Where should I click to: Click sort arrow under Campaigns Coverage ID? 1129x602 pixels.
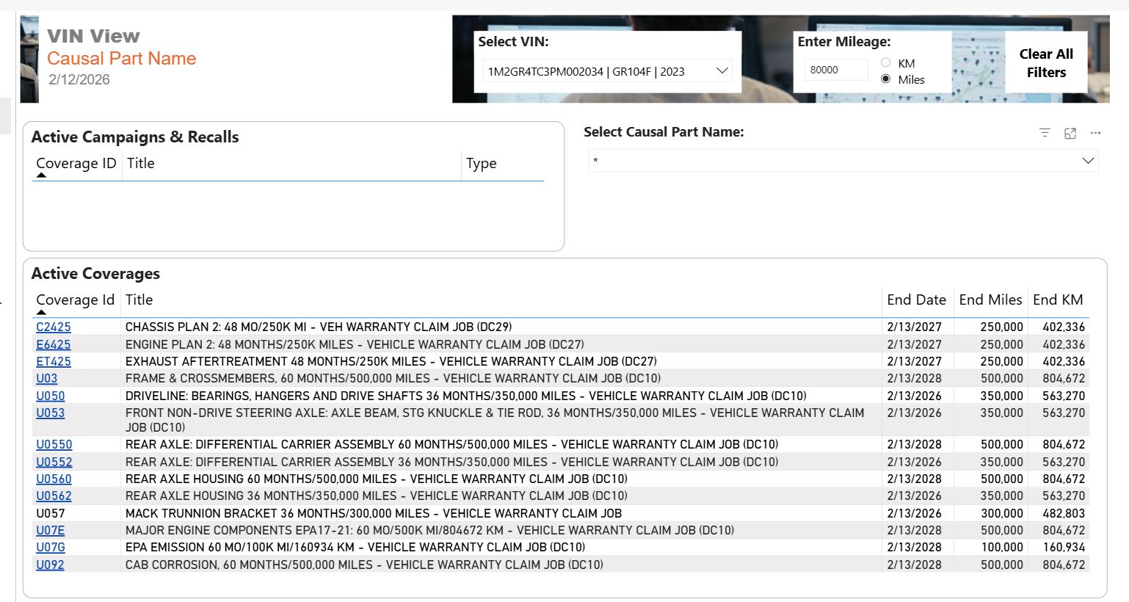point(41,175)
